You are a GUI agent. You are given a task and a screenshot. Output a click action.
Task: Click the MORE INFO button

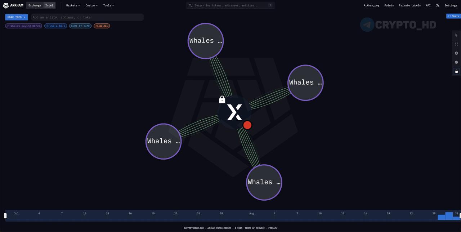[x=17, y=17]
